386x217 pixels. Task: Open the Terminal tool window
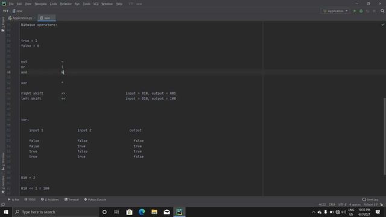point(72,200)
